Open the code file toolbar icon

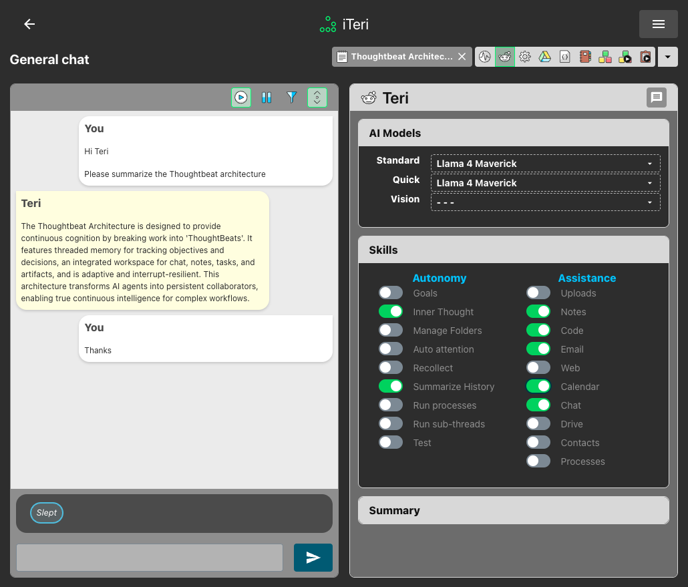(x=564, y=57)
